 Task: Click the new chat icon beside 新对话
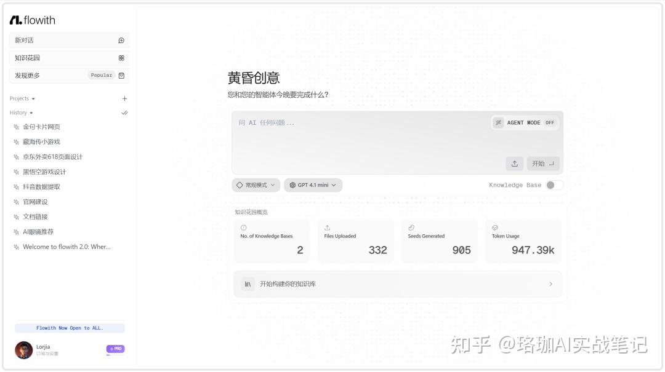[121, 40]
